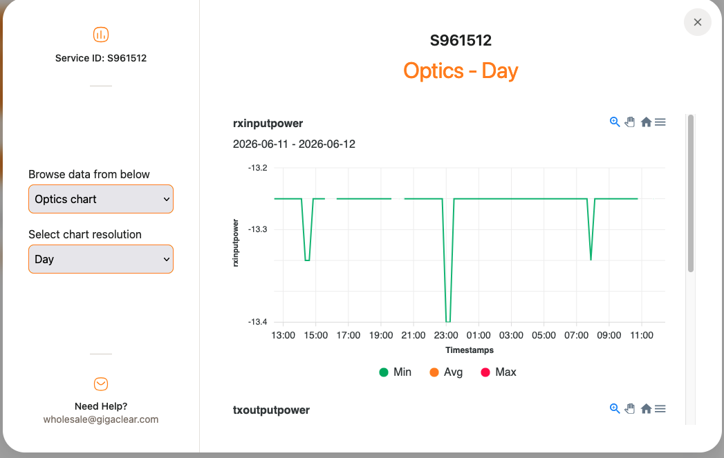This screenshot has height=458, width=724.
Task: Open the Day resolution dropdown
Action: click(101, 259)
